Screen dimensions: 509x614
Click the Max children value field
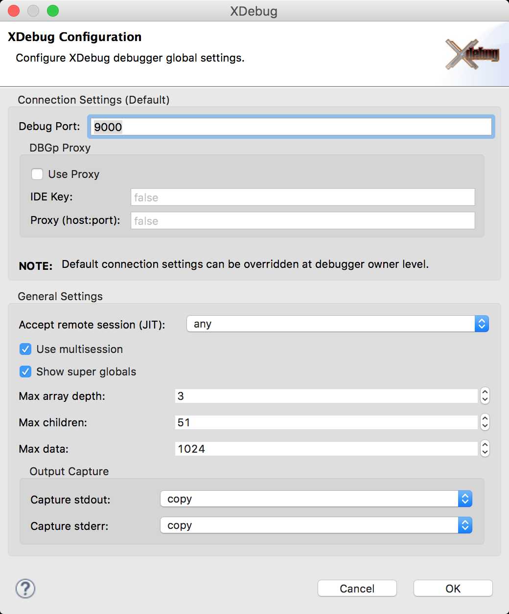coord(326,422)
